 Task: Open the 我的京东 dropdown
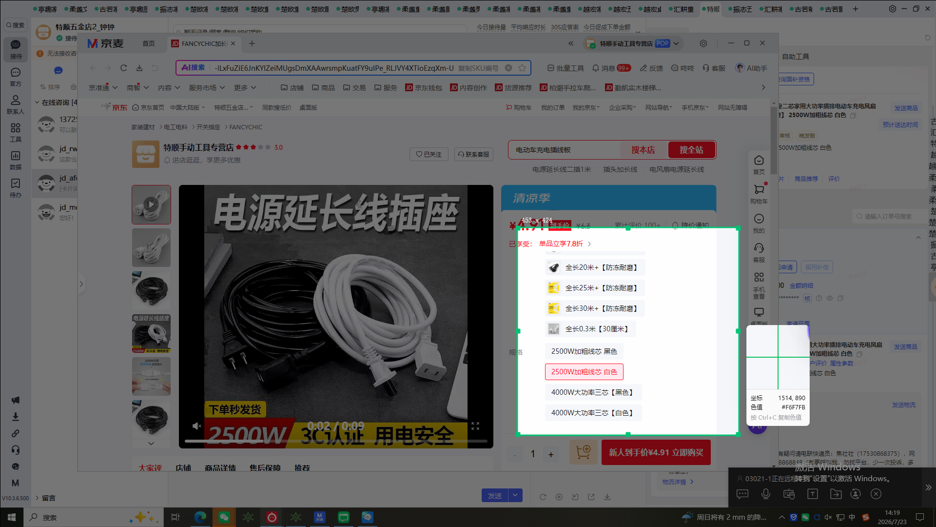click(586, 107)
